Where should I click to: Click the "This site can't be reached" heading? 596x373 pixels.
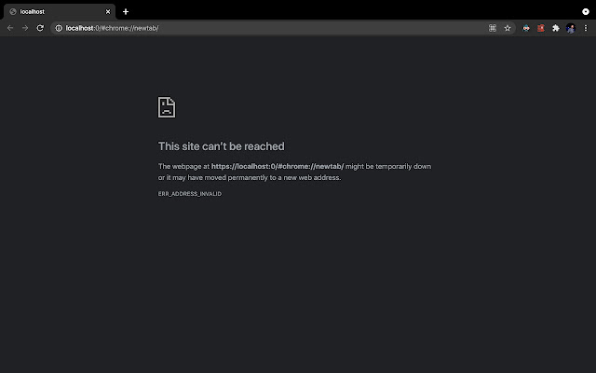tap(222, 146)
